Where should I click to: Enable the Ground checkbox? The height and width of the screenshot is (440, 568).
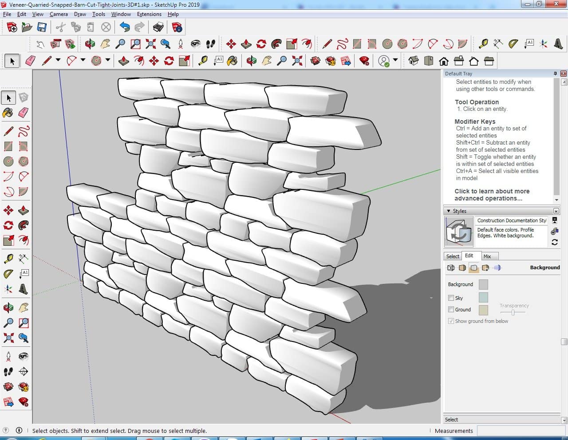tap(451, 310)
